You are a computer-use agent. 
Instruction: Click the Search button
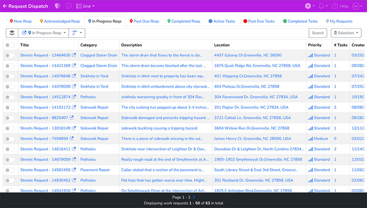[318, 33]
